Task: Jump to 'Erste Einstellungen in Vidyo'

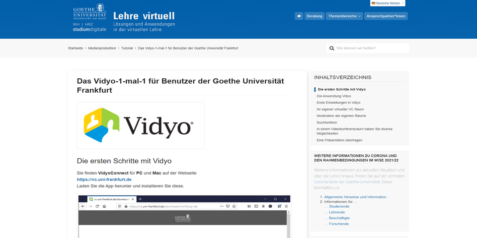Action: (338, 103)
